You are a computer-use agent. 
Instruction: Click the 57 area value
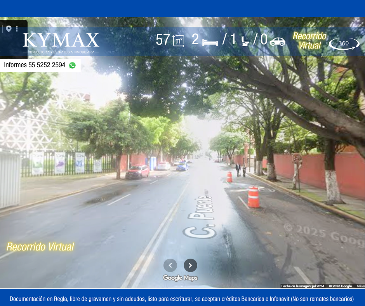tap(163, 40)
